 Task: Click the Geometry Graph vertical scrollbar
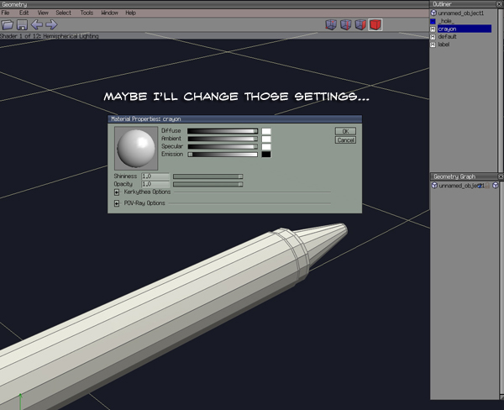click(501, 289)
